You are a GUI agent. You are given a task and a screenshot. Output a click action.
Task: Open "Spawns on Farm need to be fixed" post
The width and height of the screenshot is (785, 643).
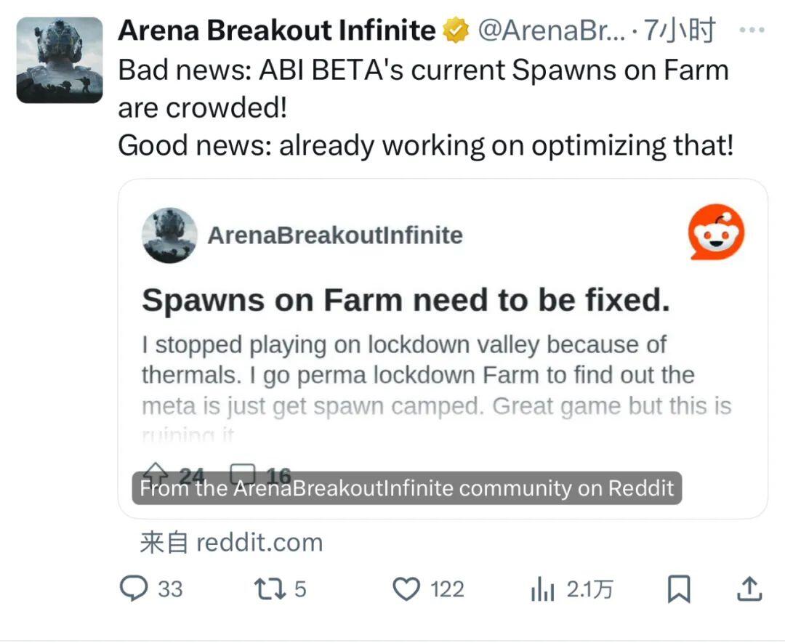(406, 299)
